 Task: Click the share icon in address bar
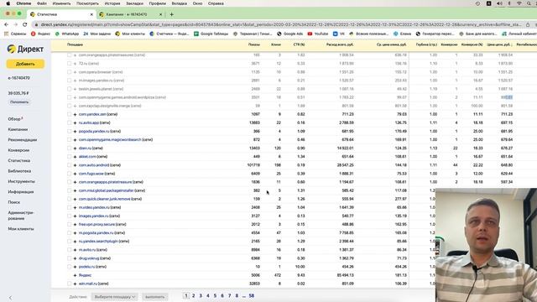tap(528, 24)
